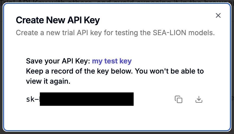Click the word "Save" before the key name

[x=34, y=61]
